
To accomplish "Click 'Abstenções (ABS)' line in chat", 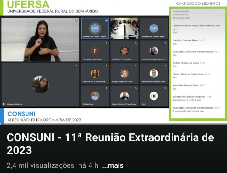I will tap(182, 18).
